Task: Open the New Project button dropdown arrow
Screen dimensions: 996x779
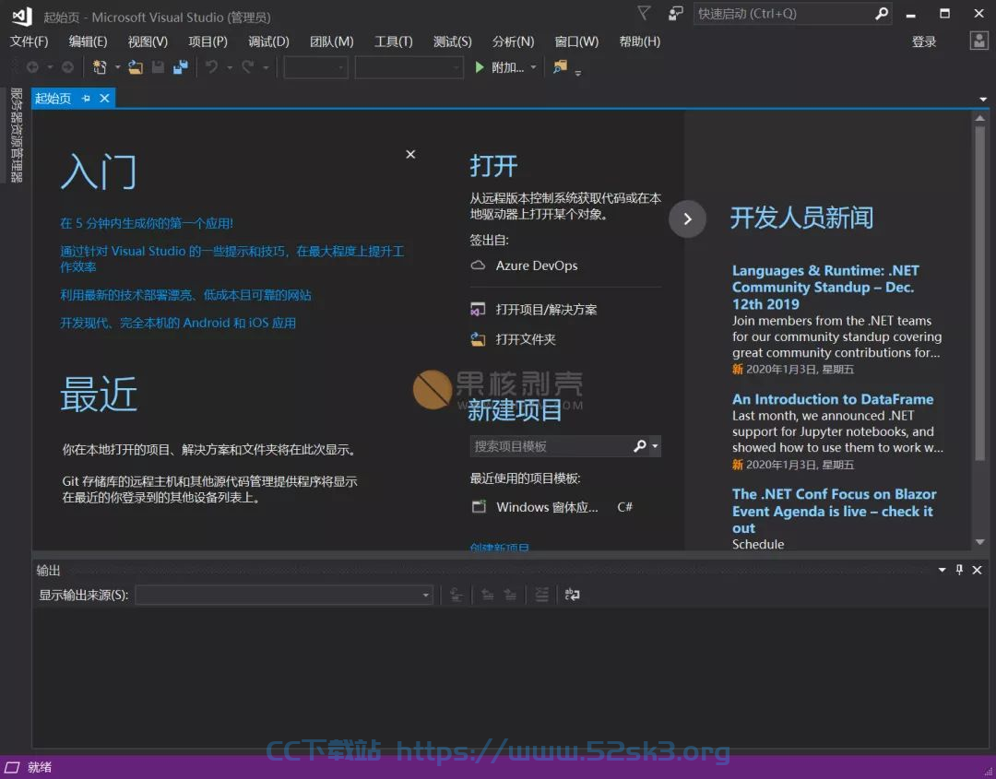Action: point(117,66)
